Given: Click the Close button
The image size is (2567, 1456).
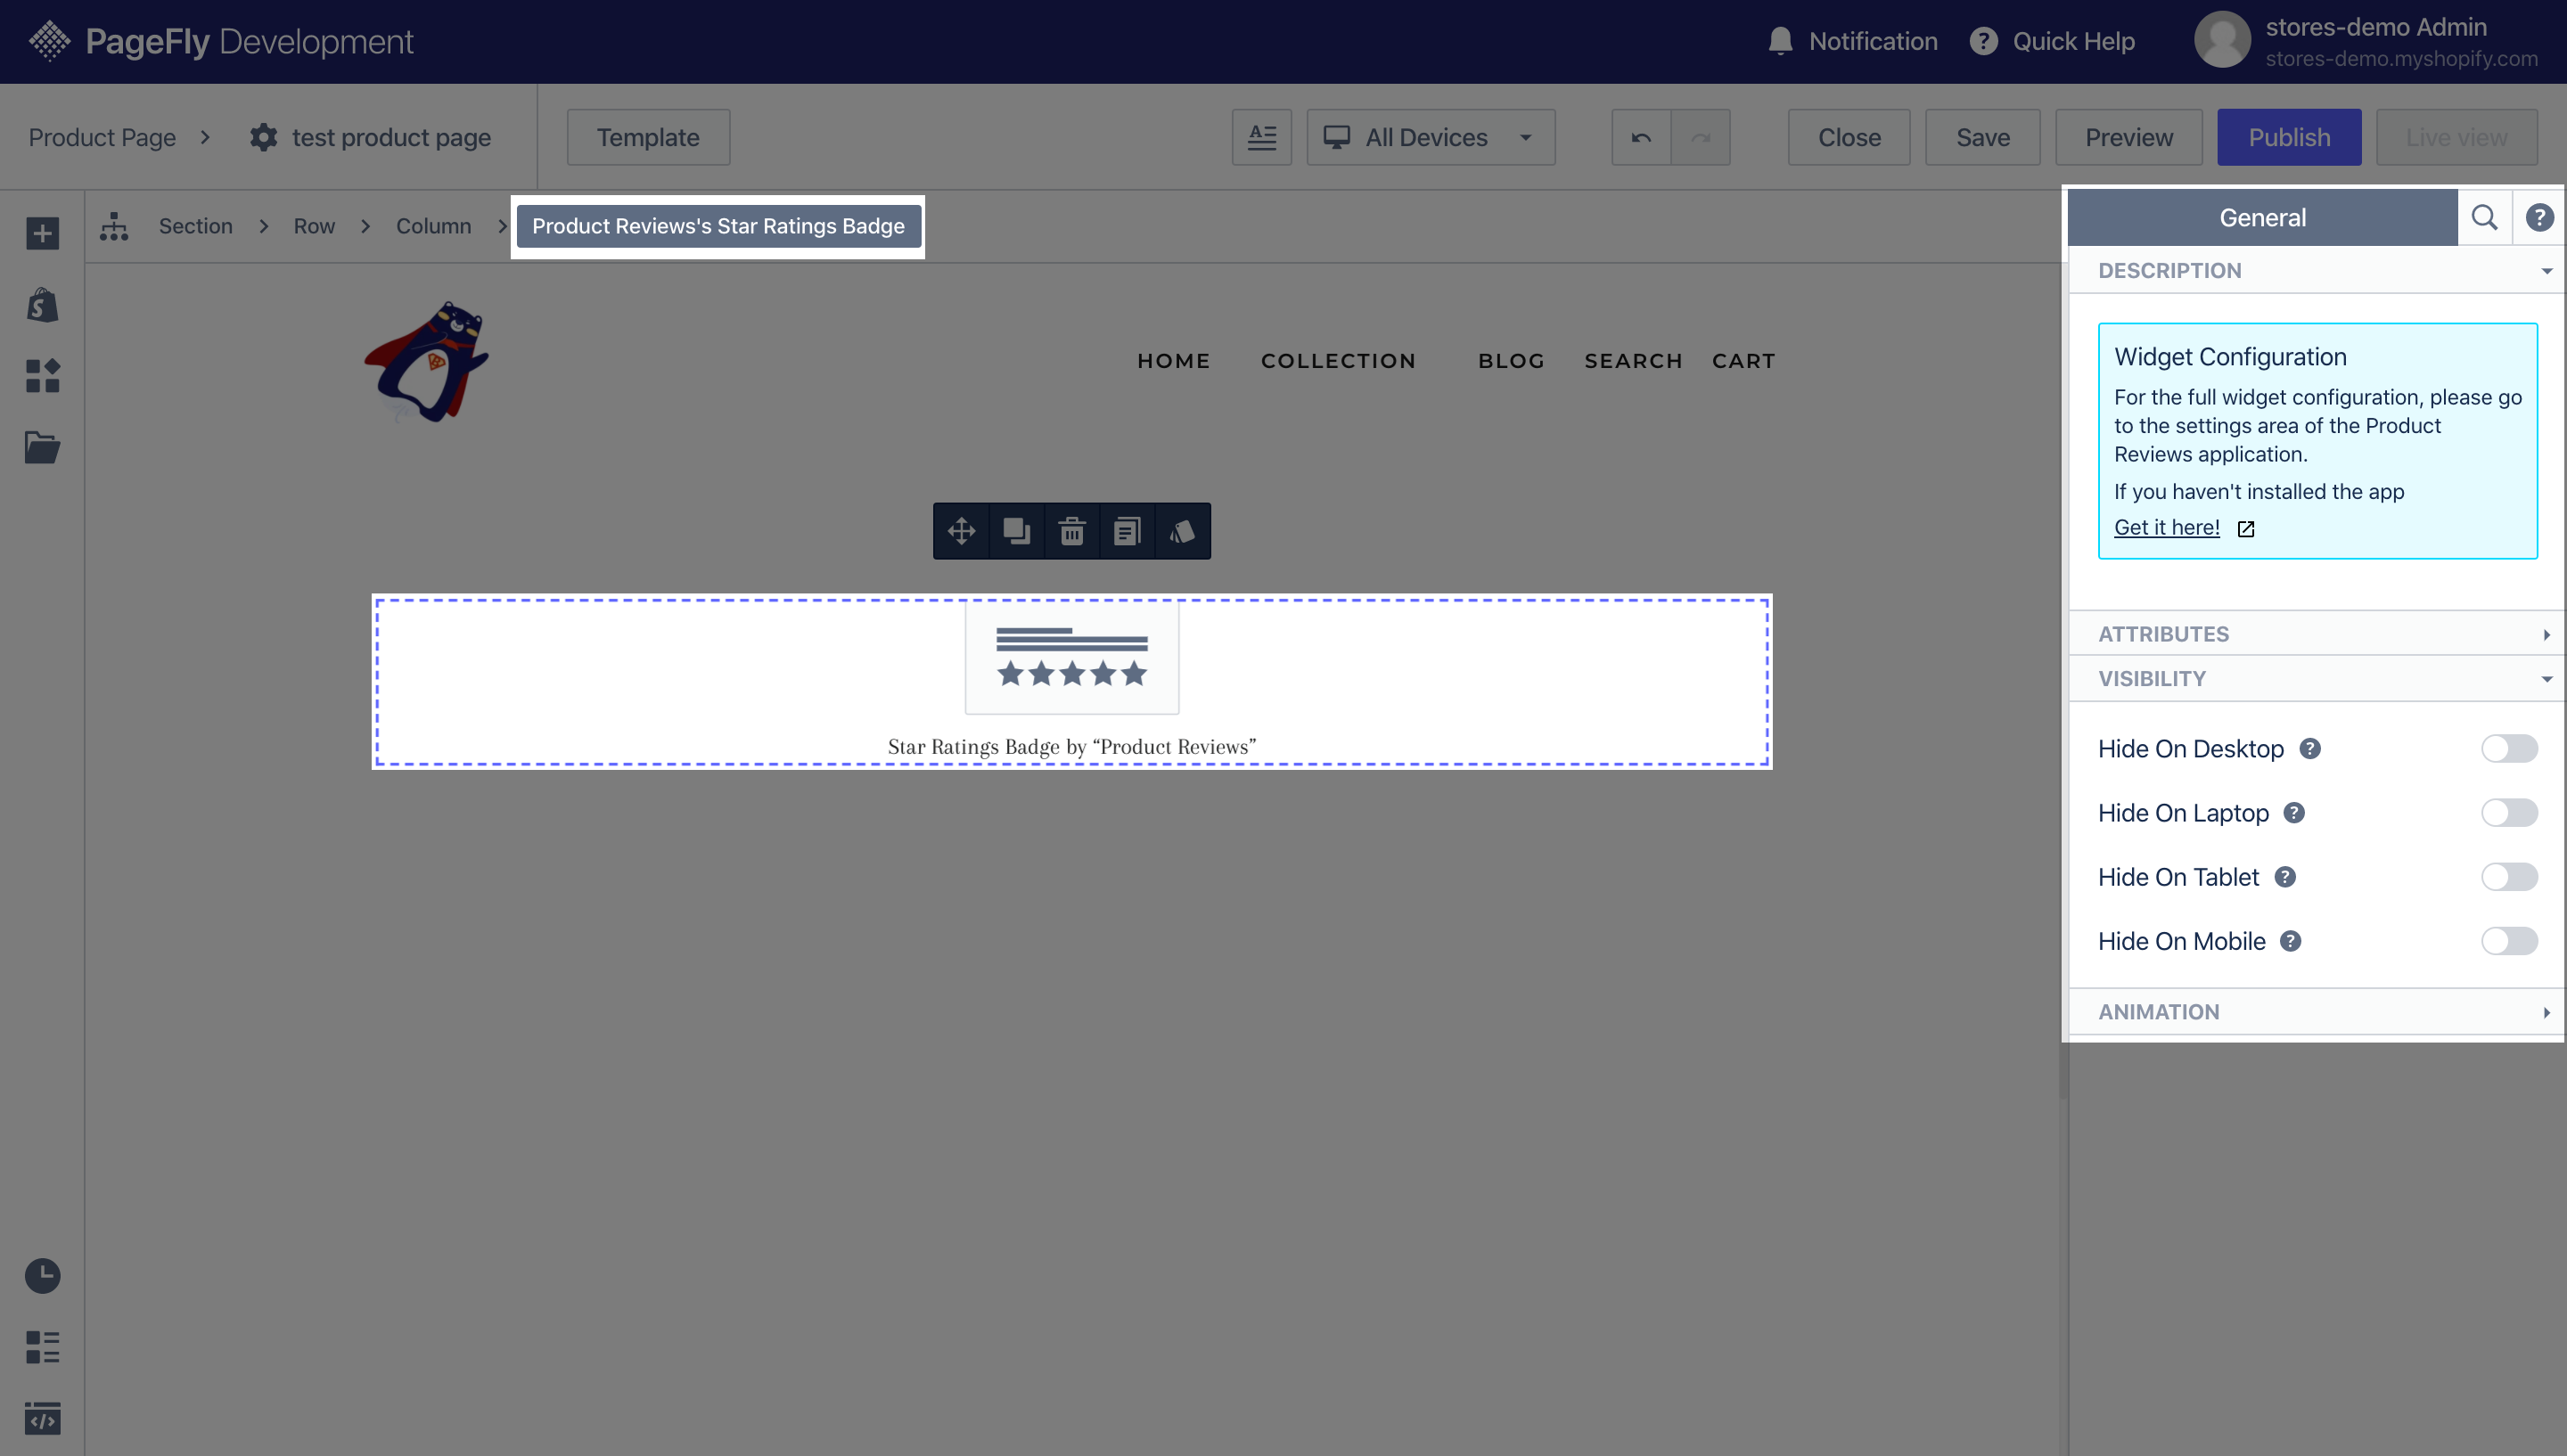Looking at the screenshot, I should pyautogui.click(x=1849, y=137).
